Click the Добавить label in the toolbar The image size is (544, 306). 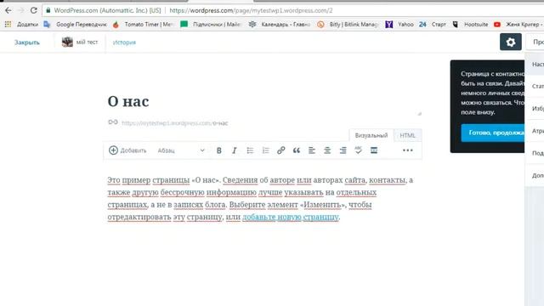133,150
